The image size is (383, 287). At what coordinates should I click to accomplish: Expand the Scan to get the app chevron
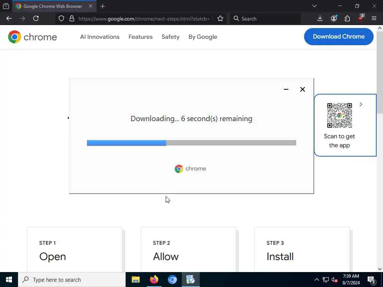click(x=361, y=104)
